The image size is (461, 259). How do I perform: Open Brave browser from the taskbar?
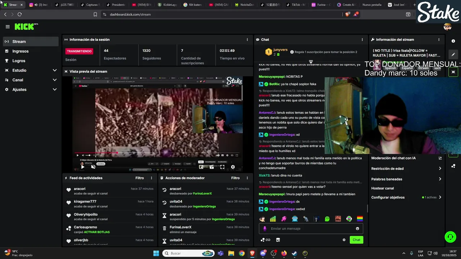coord(252,253)
